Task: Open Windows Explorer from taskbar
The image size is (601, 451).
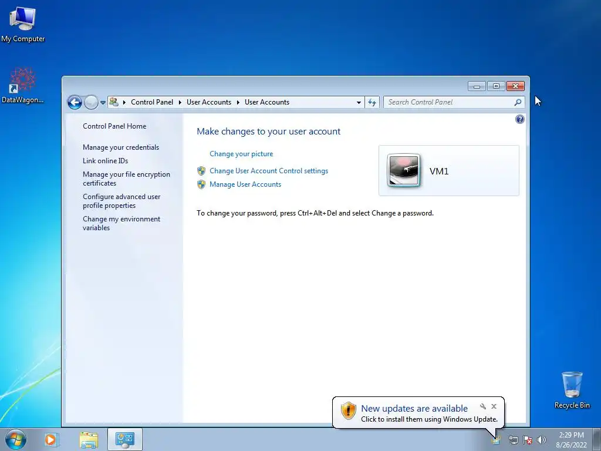Action: click(x=89, y=439)
